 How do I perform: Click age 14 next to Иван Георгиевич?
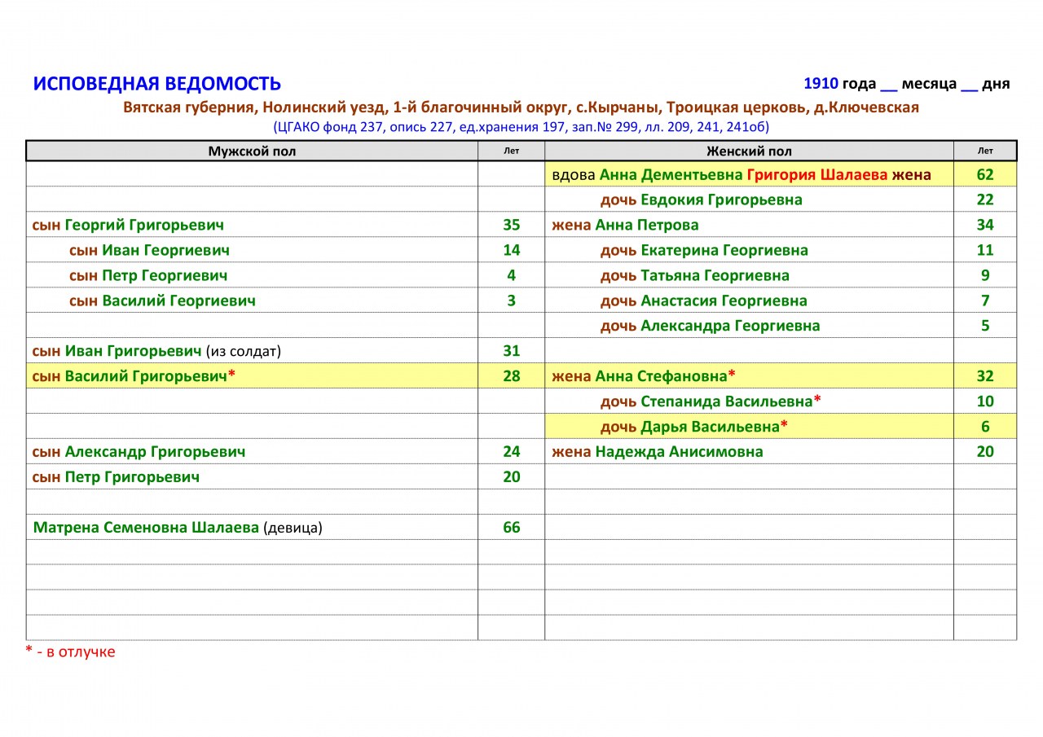(511, 250)
